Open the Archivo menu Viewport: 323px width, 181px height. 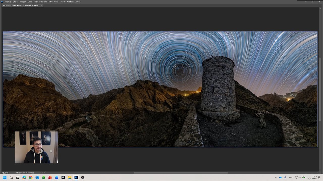pyautogui.click(x=8, y=2)
